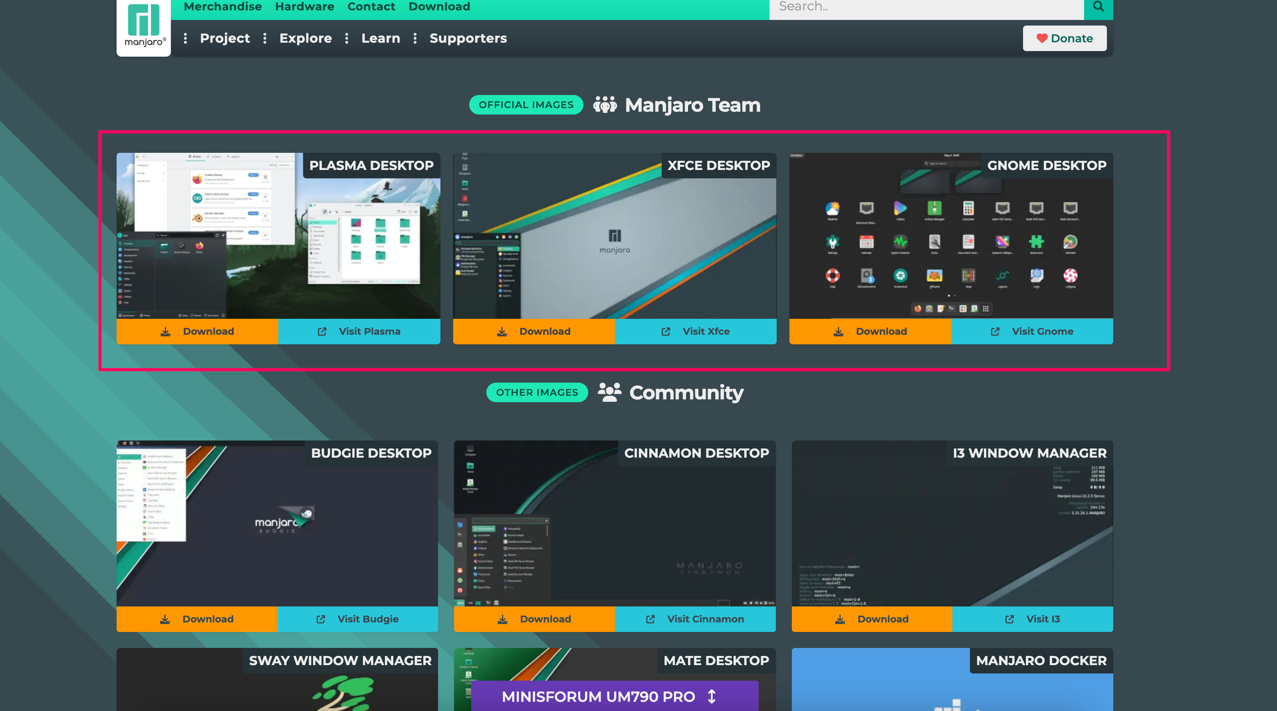Click Visit Gnome button
The width and height of the screenshot is (1277, 711).
click(x=1032, y=332)
